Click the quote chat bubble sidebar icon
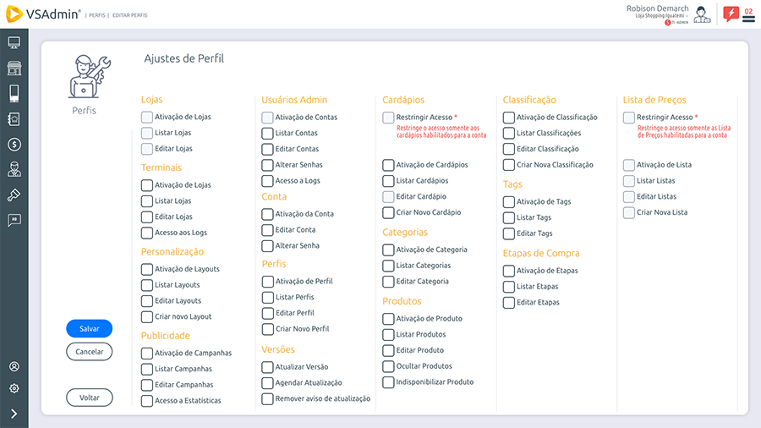Screen dimensions: 761x428 (x=14, y=221)
